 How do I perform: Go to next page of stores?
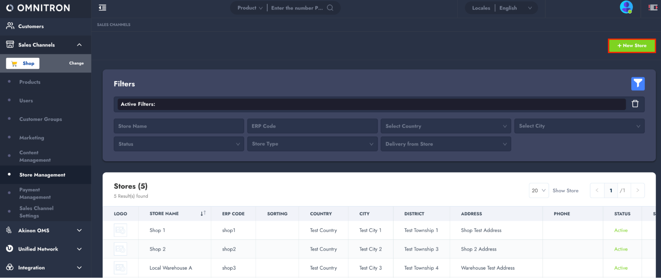638,190
